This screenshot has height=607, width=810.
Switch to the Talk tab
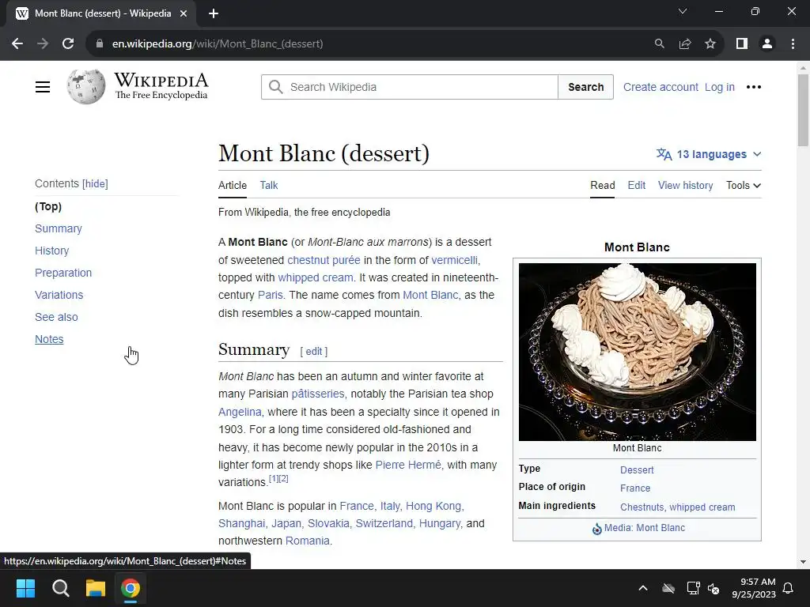click(x=269, y=185)
